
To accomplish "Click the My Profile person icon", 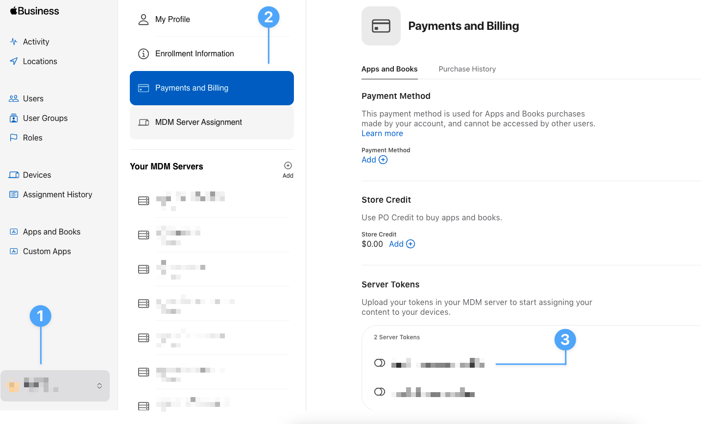I will (x=144, y=20).
